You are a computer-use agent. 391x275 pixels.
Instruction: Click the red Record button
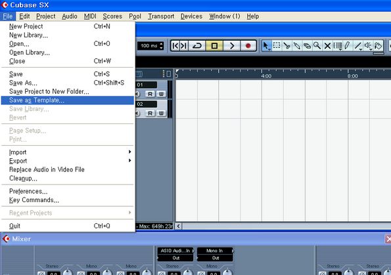[x=248, y=45]
